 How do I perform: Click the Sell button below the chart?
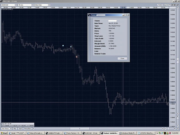coord(20,129)
